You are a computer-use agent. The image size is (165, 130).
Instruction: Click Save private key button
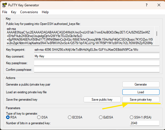click(x=141, y=99)
